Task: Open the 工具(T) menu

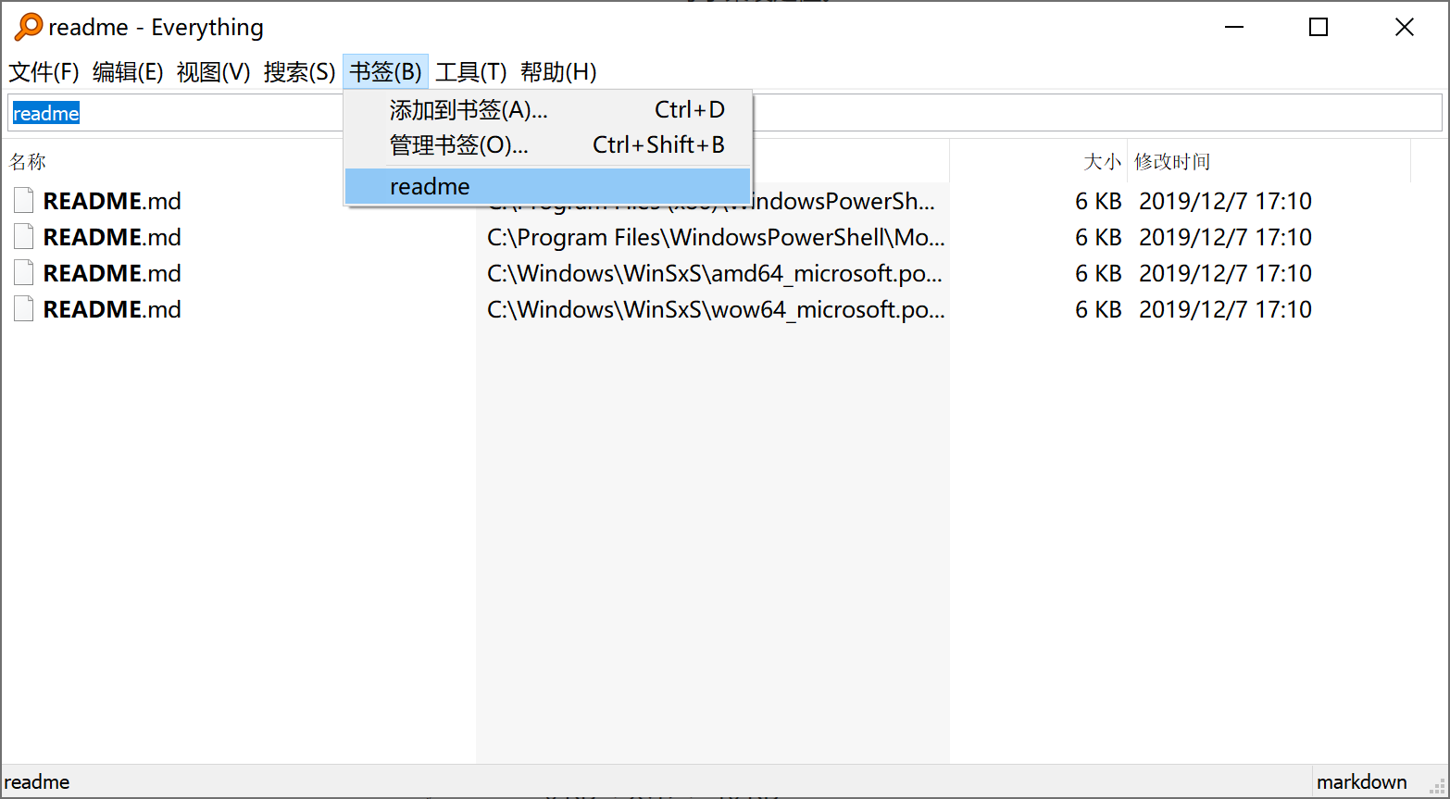Action: [470, 72]
